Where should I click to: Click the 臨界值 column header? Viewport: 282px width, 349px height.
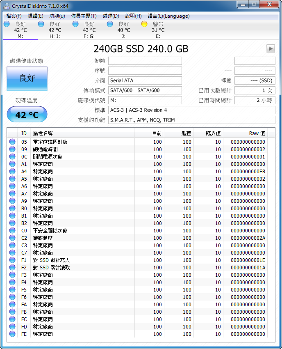[x=209, y=133]
